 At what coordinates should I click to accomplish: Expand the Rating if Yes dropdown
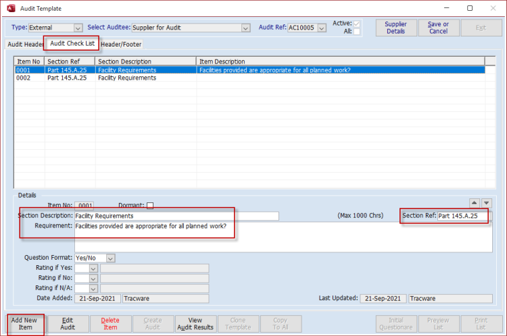pos(93,269)
